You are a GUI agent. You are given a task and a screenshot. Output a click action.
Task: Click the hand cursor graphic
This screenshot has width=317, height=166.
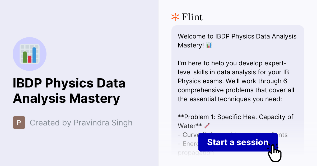[x=275, y=152]
